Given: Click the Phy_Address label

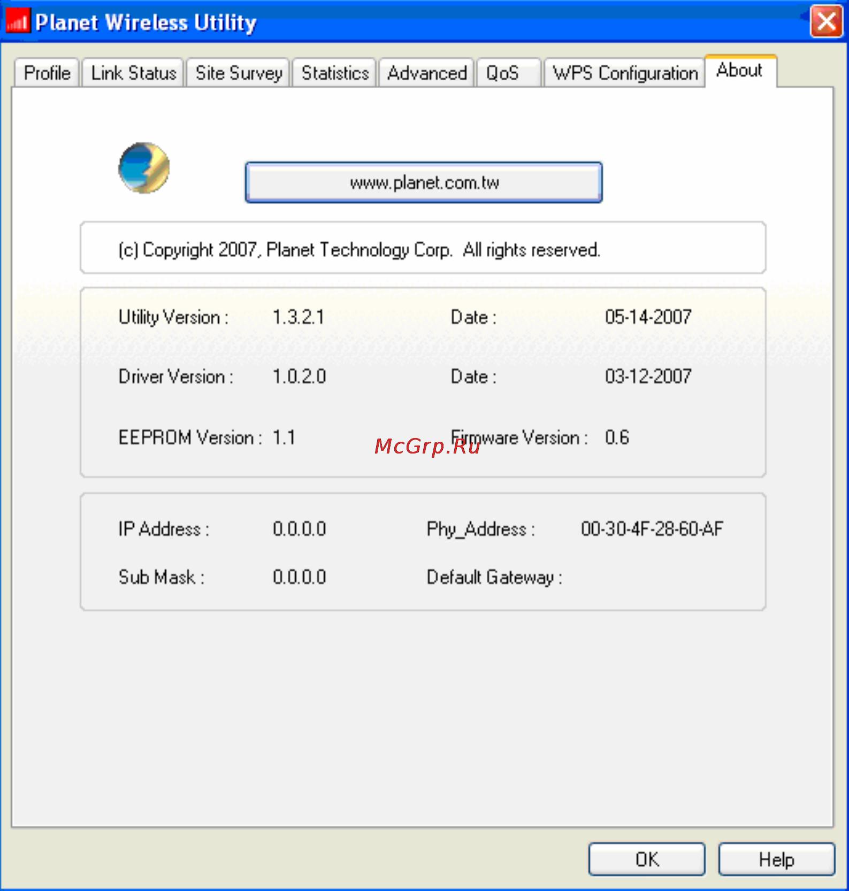Looking at the screenshot, I should point(480,529).
